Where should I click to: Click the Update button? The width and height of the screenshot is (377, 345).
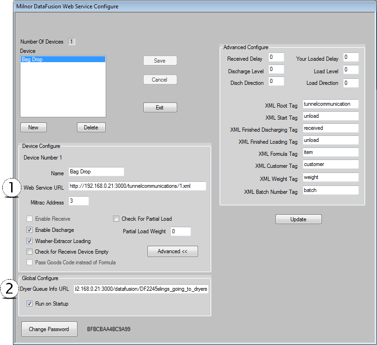(298, 219)
